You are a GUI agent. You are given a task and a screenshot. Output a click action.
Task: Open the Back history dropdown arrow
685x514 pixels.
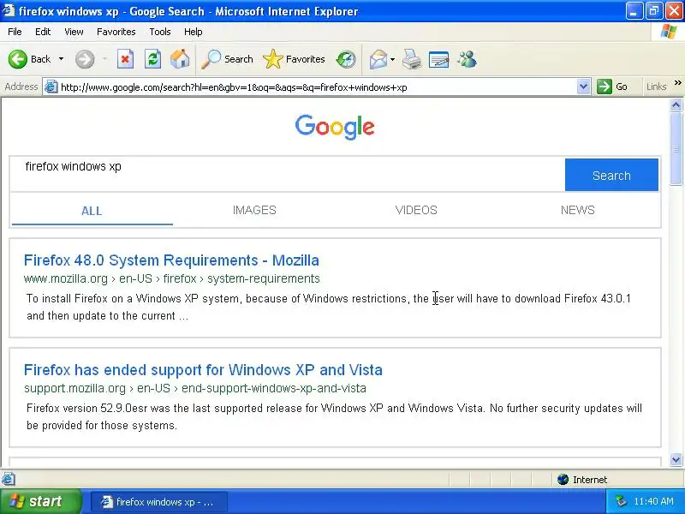pyautogui.click(x=61, y=59)
